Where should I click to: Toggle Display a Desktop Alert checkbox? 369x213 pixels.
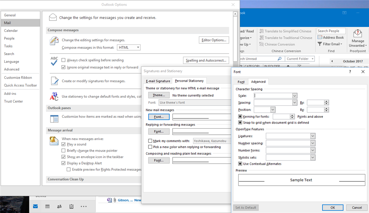pyautogui.click(x=63, y=163)
